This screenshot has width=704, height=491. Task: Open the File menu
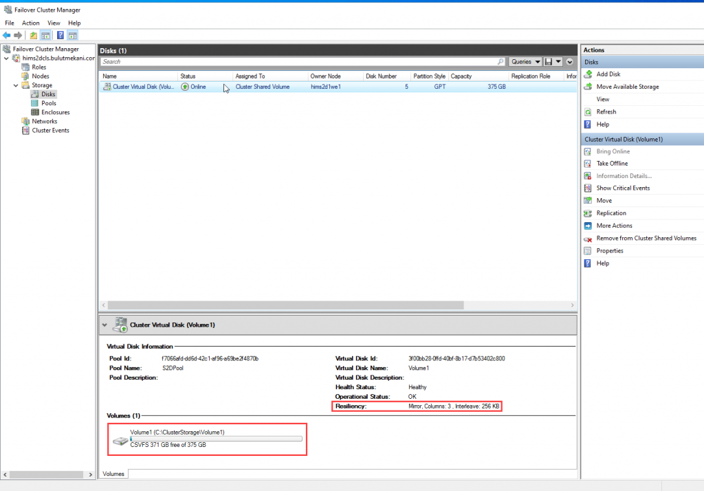coord(10,23)
